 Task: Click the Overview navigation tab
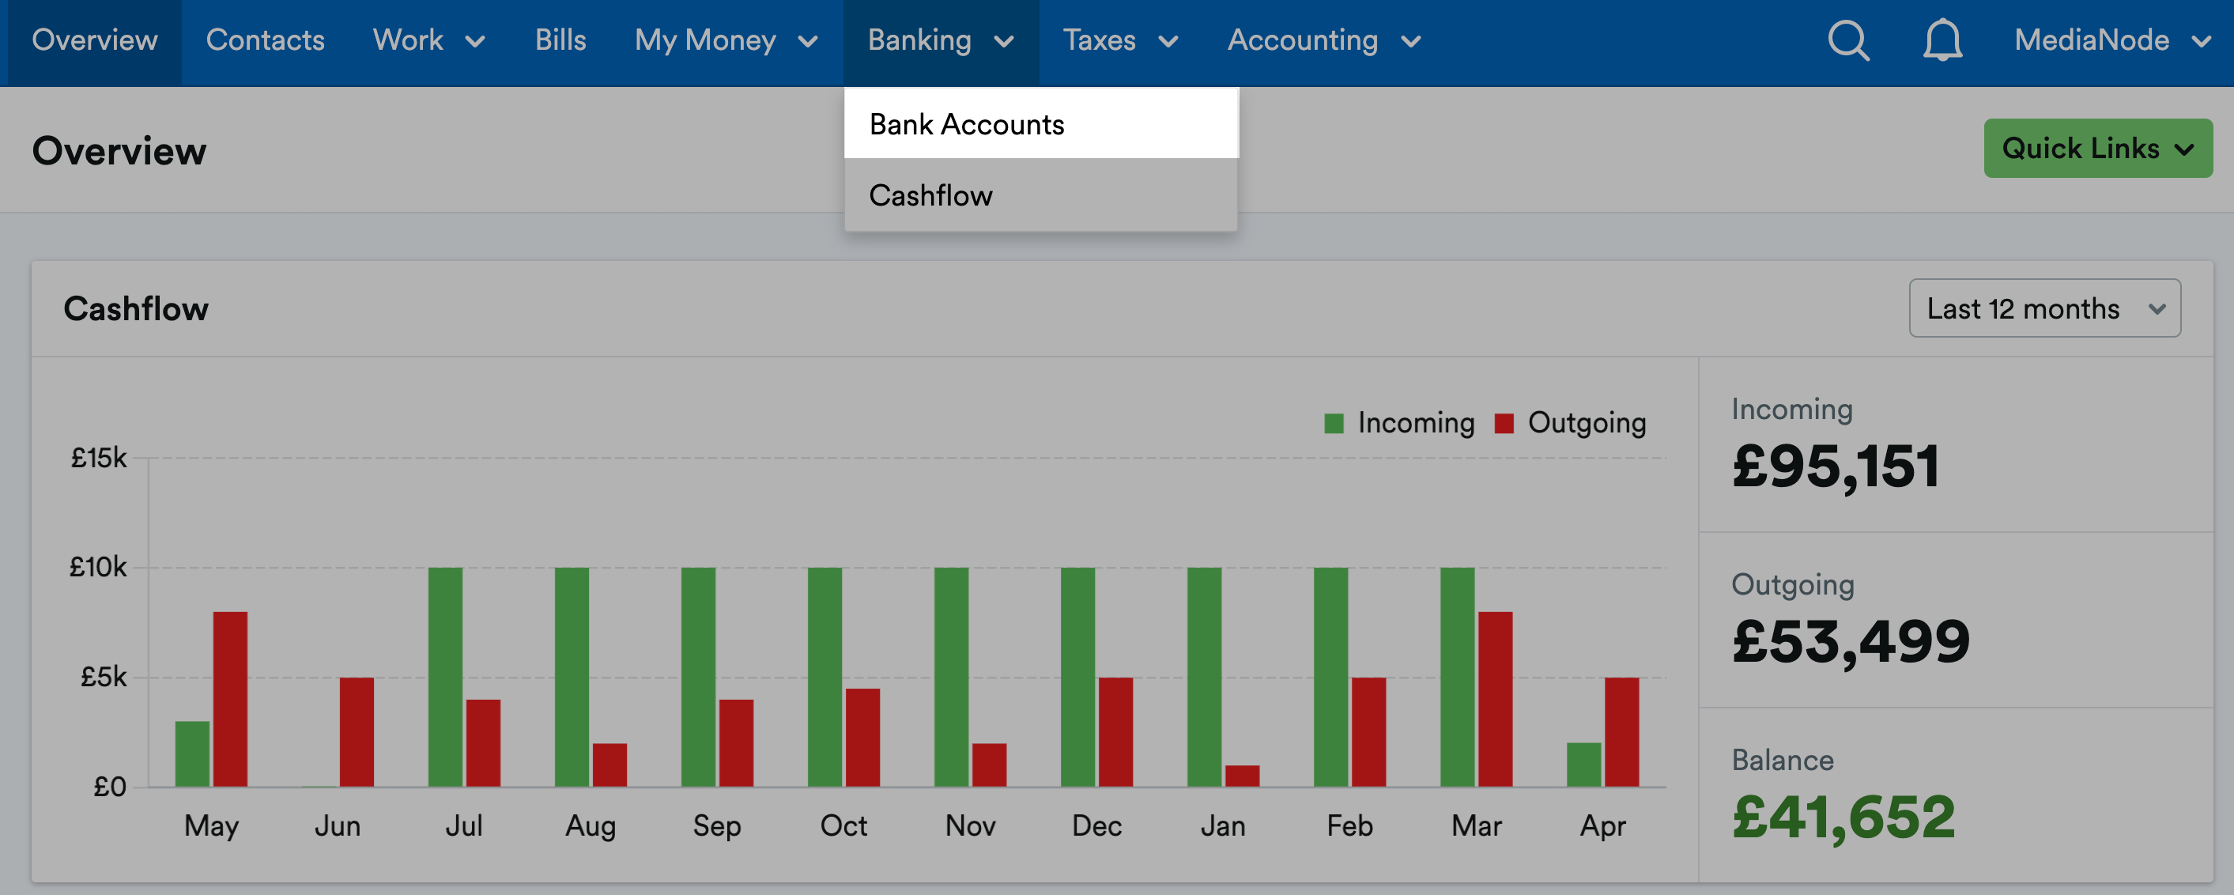(x=94, y=40)
